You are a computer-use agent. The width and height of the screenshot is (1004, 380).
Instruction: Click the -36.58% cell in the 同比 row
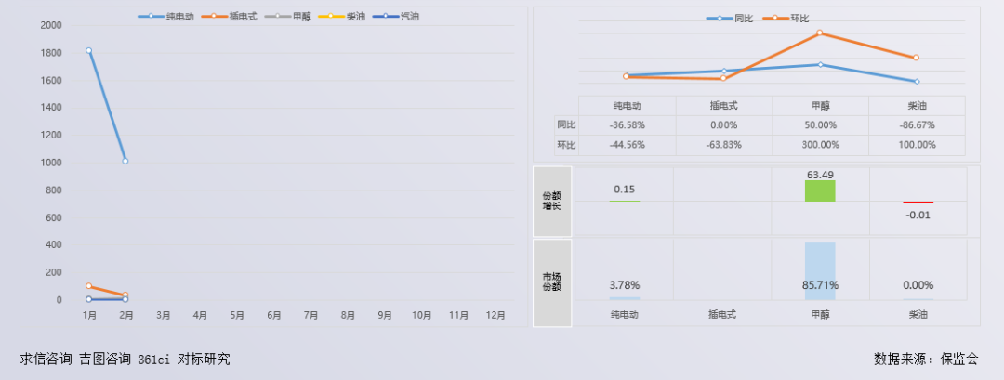[627, 124]
